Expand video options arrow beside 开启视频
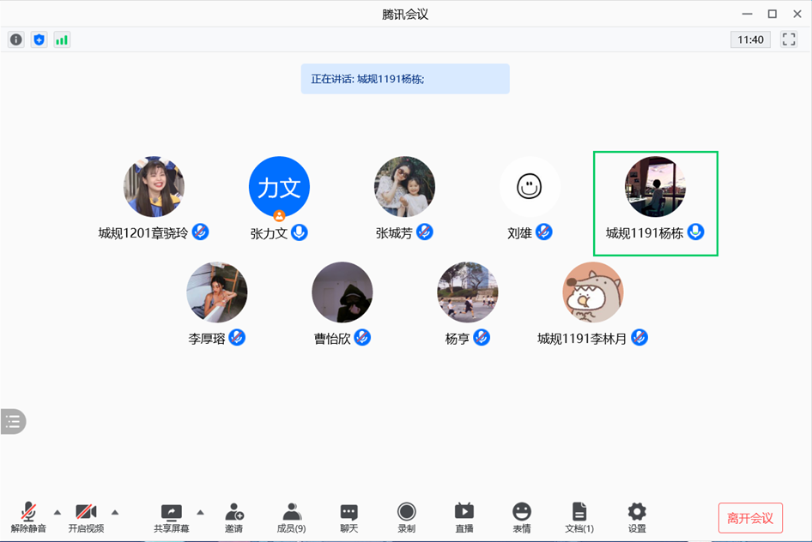This screenshot has width=812, height=542. tap(115, 512)
